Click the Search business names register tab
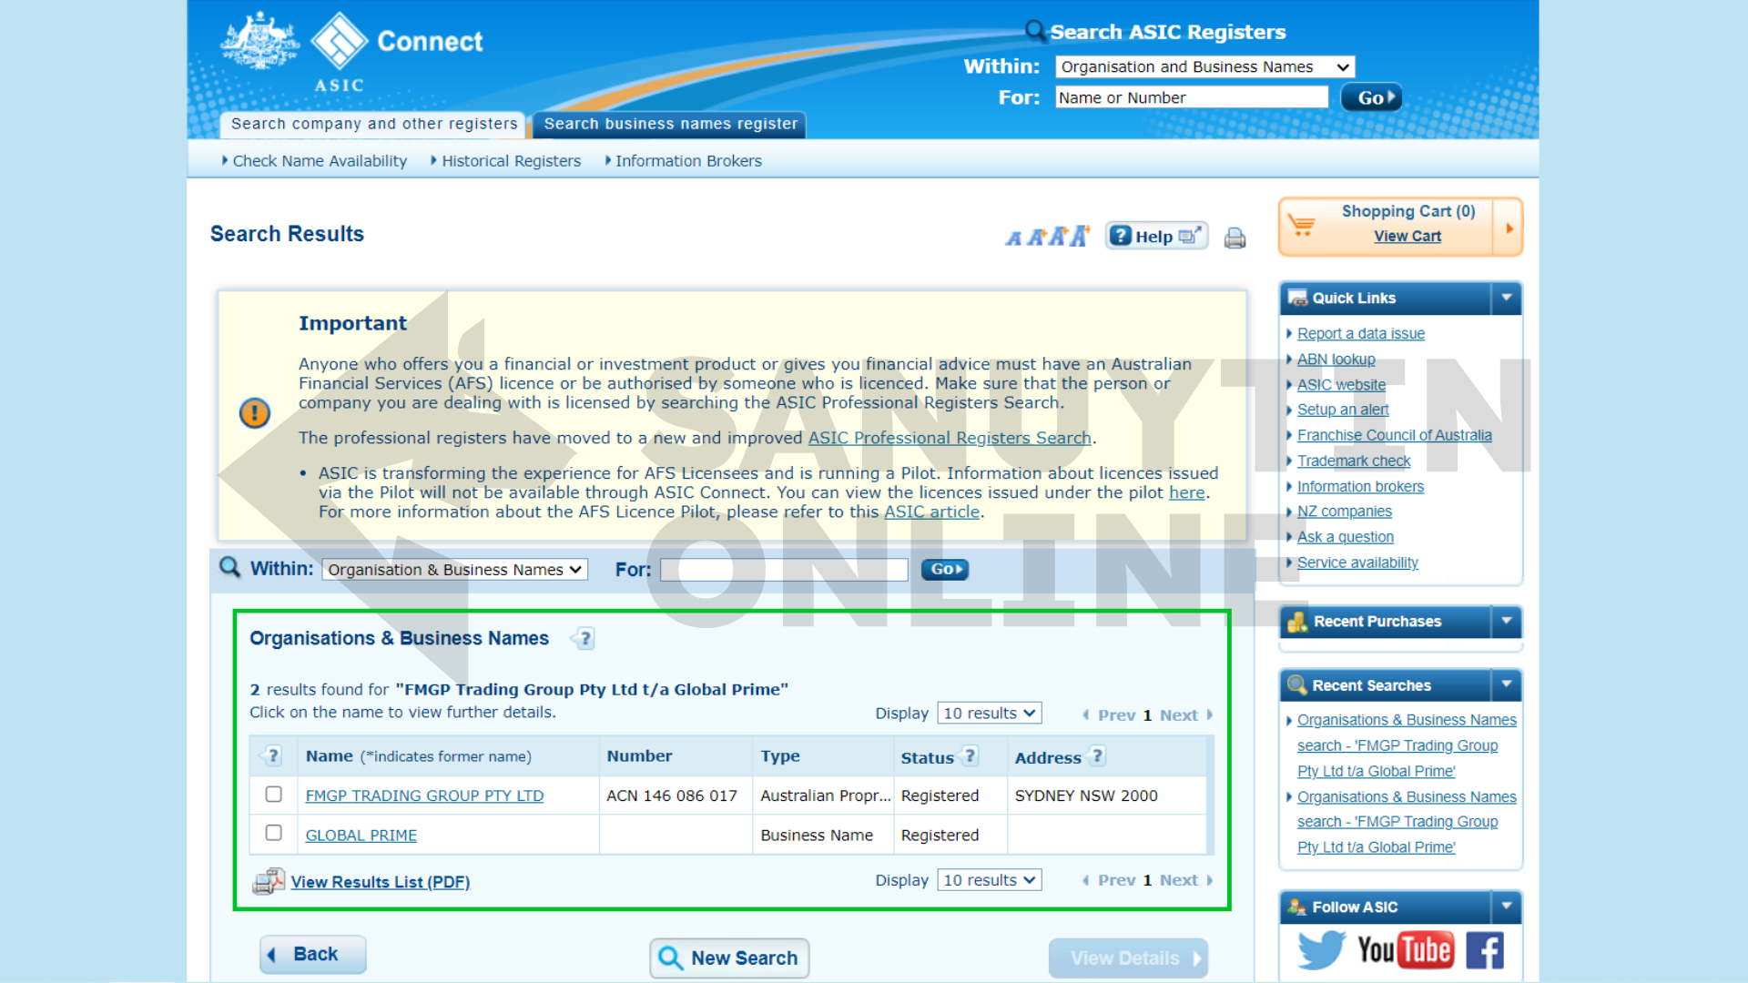 (x=670, y=124)
